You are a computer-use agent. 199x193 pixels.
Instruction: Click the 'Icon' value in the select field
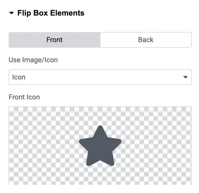tap(19, 77)
